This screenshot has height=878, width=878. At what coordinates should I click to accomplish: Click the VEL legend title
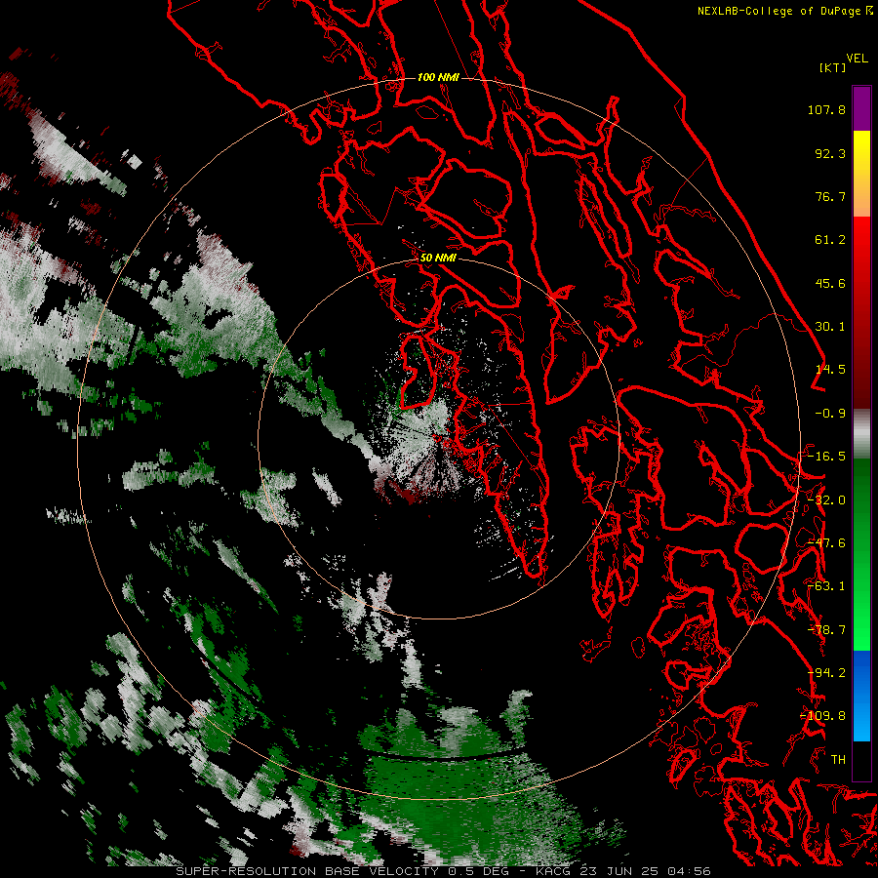(857, 59)
